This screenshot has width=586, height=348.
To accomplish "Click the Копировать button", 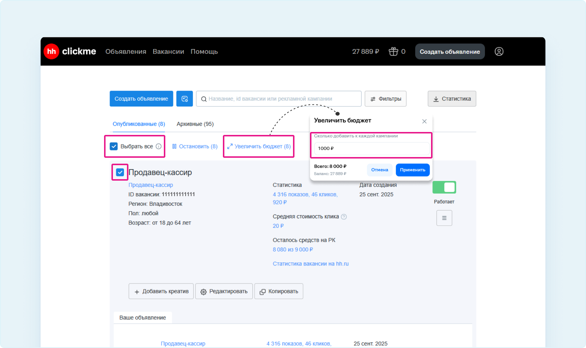I will pyautogui.click(x=279, y=291).
